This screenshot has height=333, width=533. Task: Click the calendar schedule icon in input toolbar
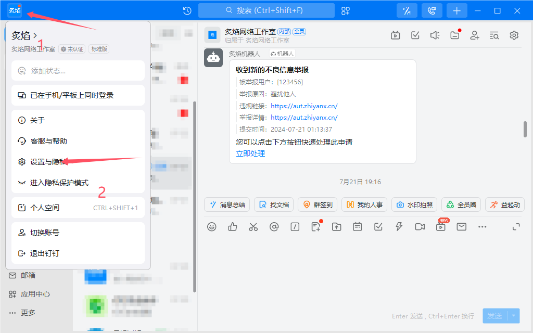pos(357,227)
